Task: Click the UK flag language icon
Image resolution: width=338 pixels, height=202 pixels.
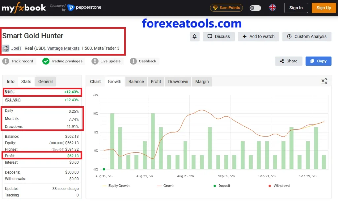Action: tap(272, 8)
